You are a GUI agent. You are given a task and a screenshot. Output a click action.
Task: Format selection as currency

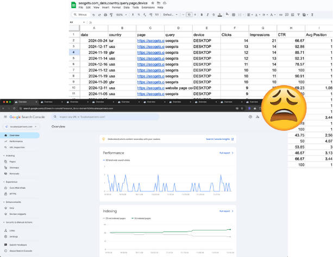tap(133, 15)
